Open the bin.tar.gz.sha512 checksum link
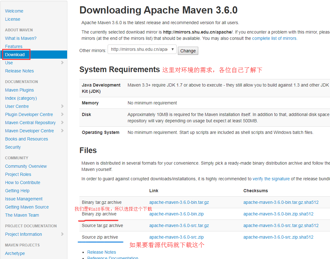The image size is (330, 259). 281,203
